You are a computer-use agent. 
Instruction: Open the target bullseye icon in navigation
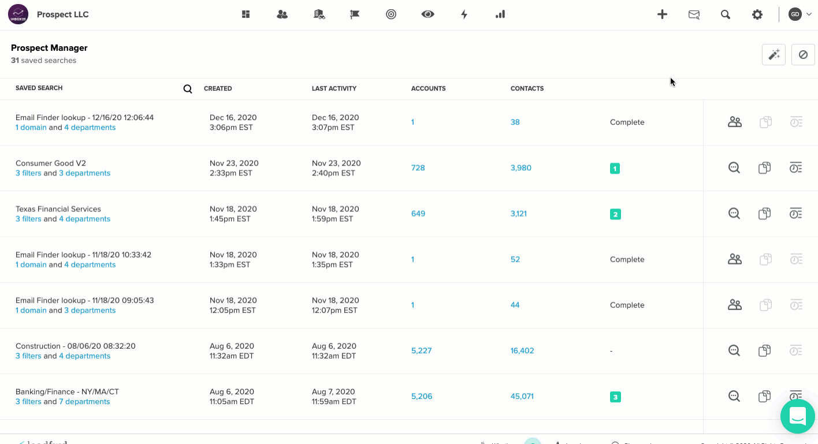[x=391, y=14]
